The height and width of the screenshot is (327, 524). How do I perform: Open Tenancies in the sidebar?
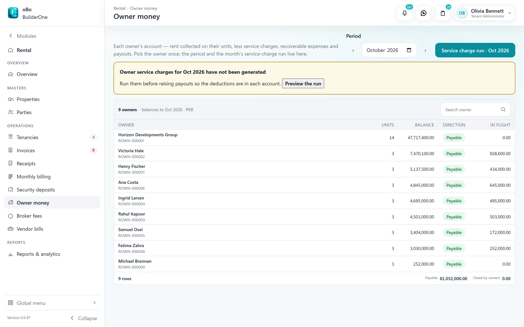point(52,137)
